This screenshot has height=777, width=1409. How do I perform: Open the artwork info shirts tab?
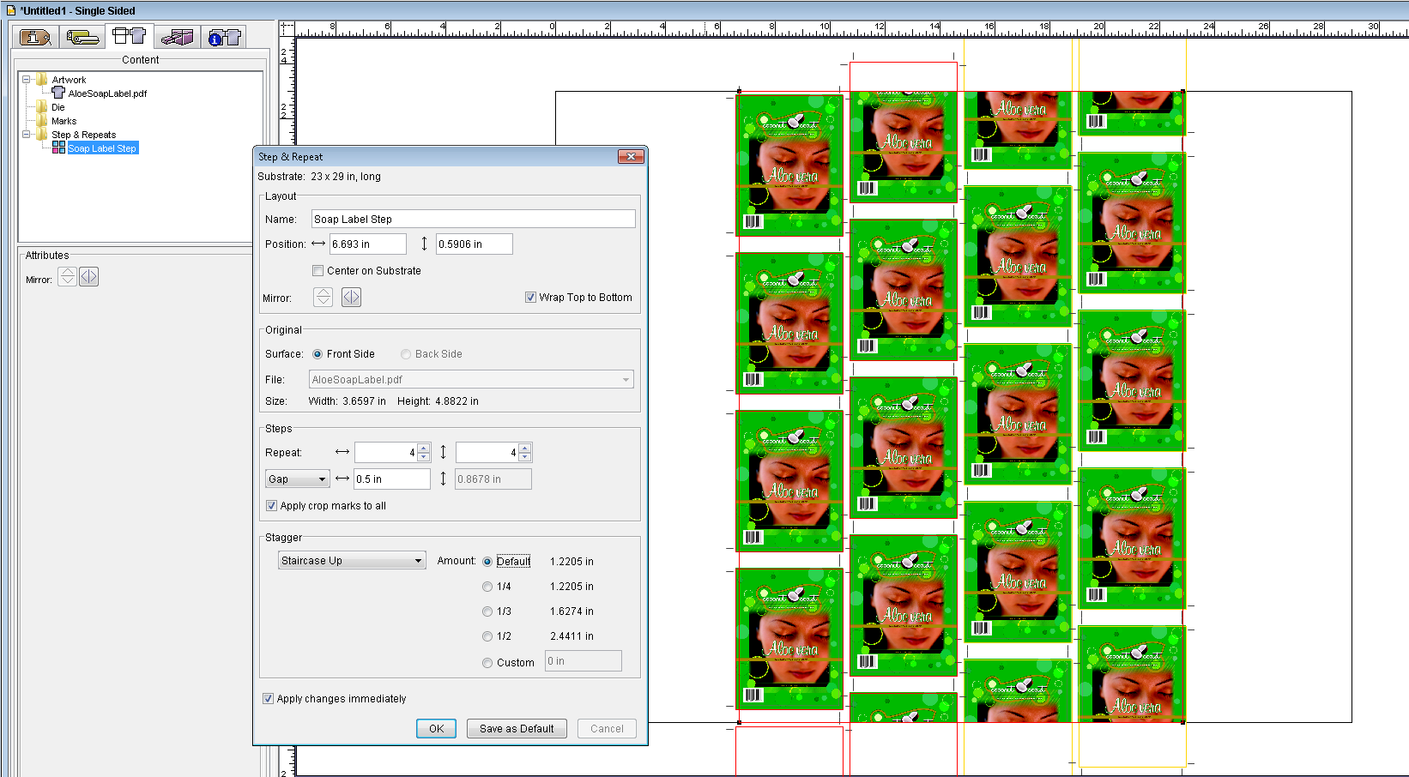[225, 37]
